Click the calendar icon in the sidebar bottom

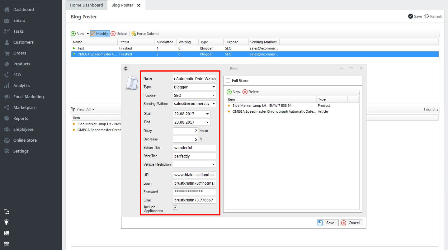point(7,243)
